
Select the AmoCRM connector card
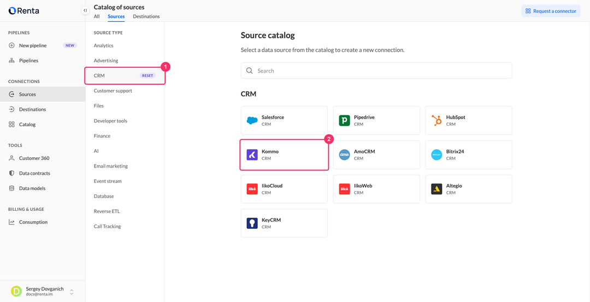[376, 155]
